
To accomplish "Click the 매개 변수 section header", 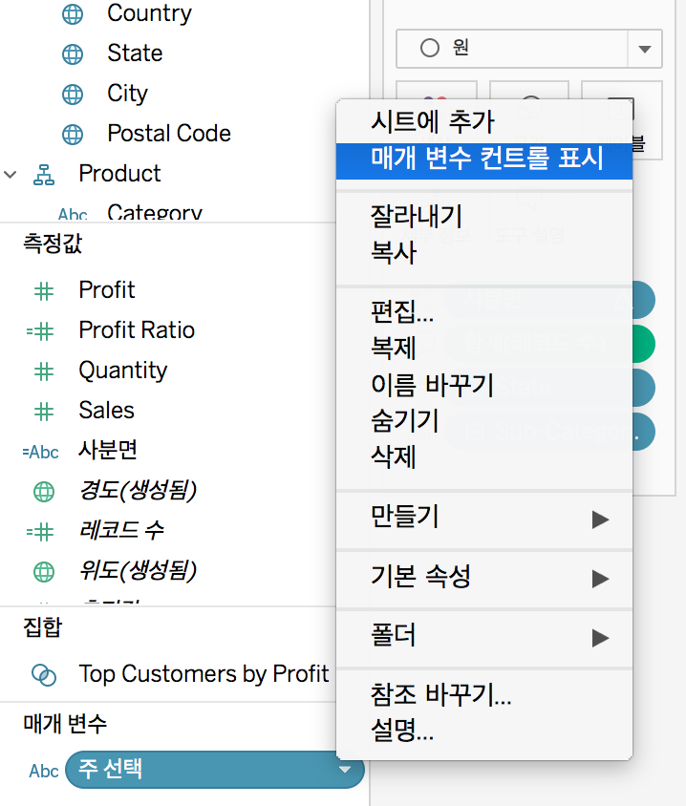I will point(65,724).
